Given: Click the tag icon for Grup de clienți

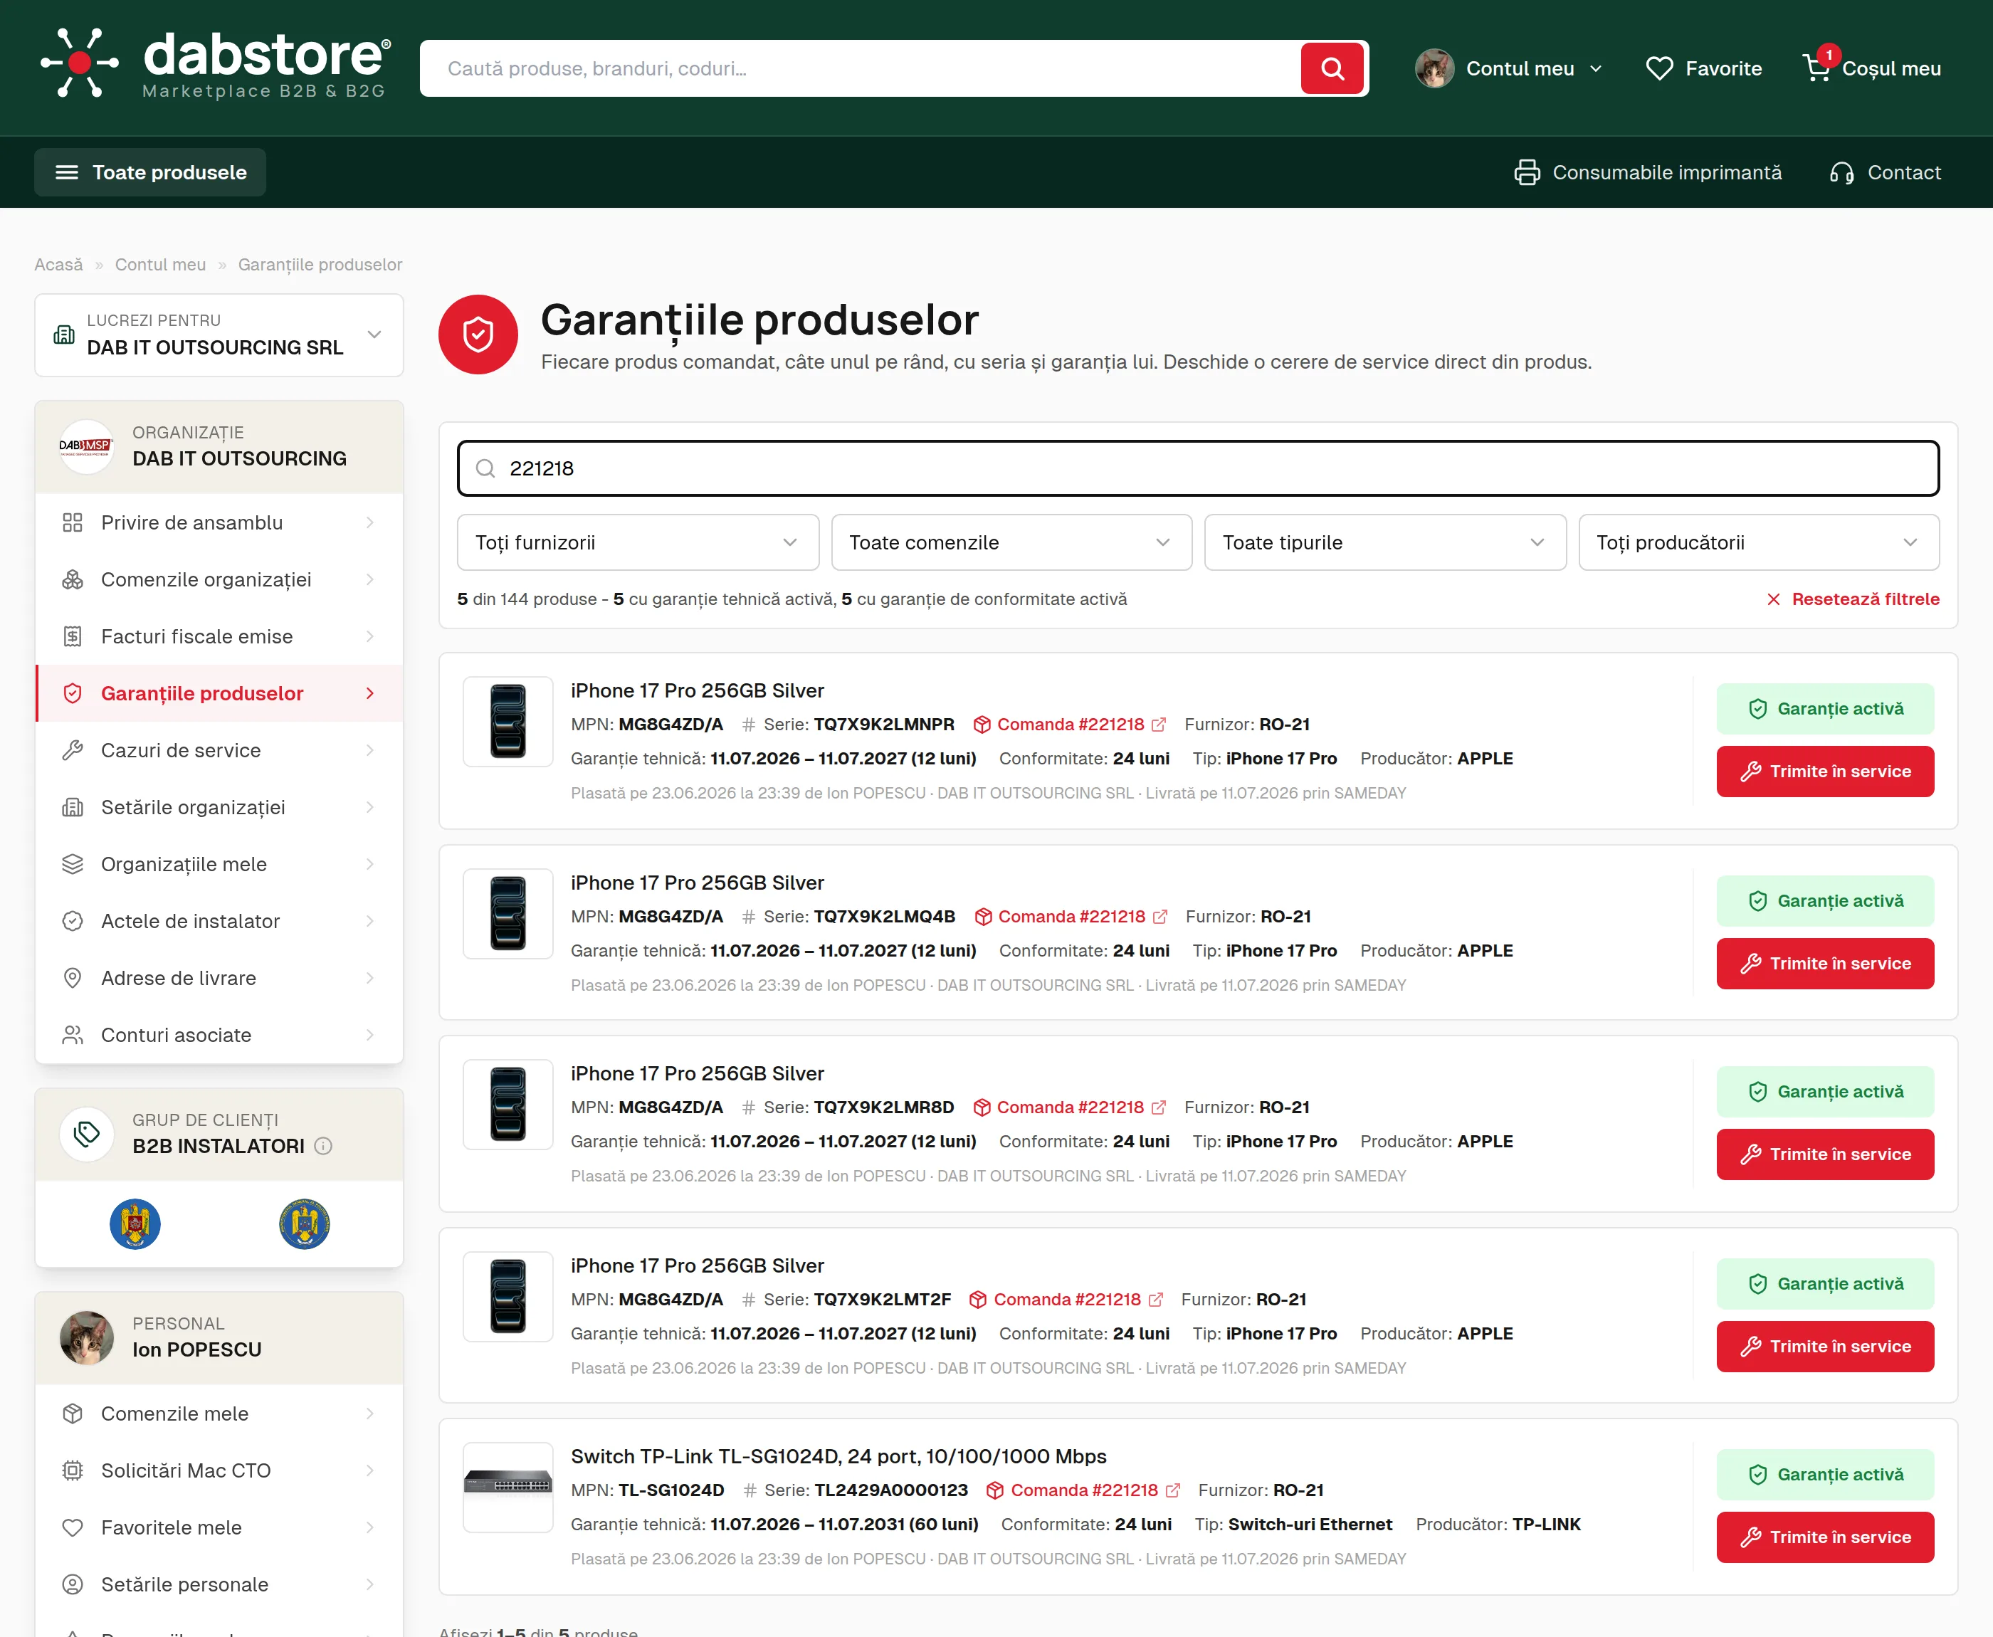Looking at the screenshot, I should (86, 1134).
